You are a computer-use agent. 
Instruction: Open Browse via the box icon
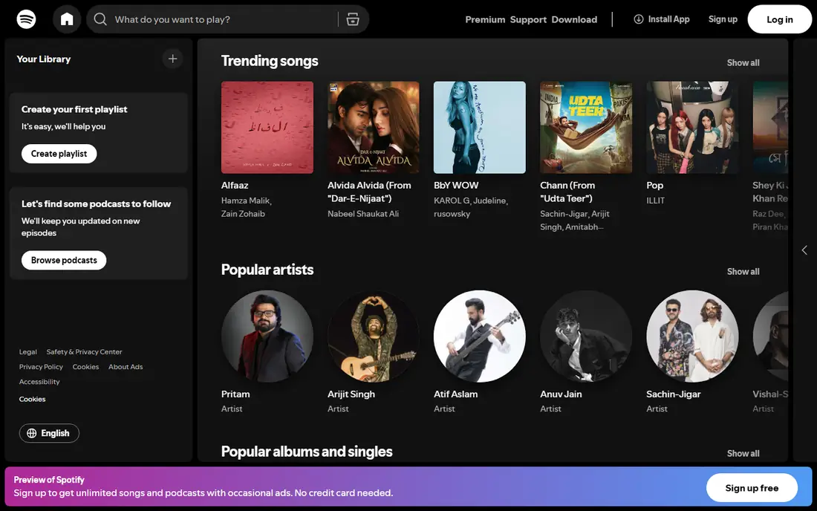tap(353, 19)
